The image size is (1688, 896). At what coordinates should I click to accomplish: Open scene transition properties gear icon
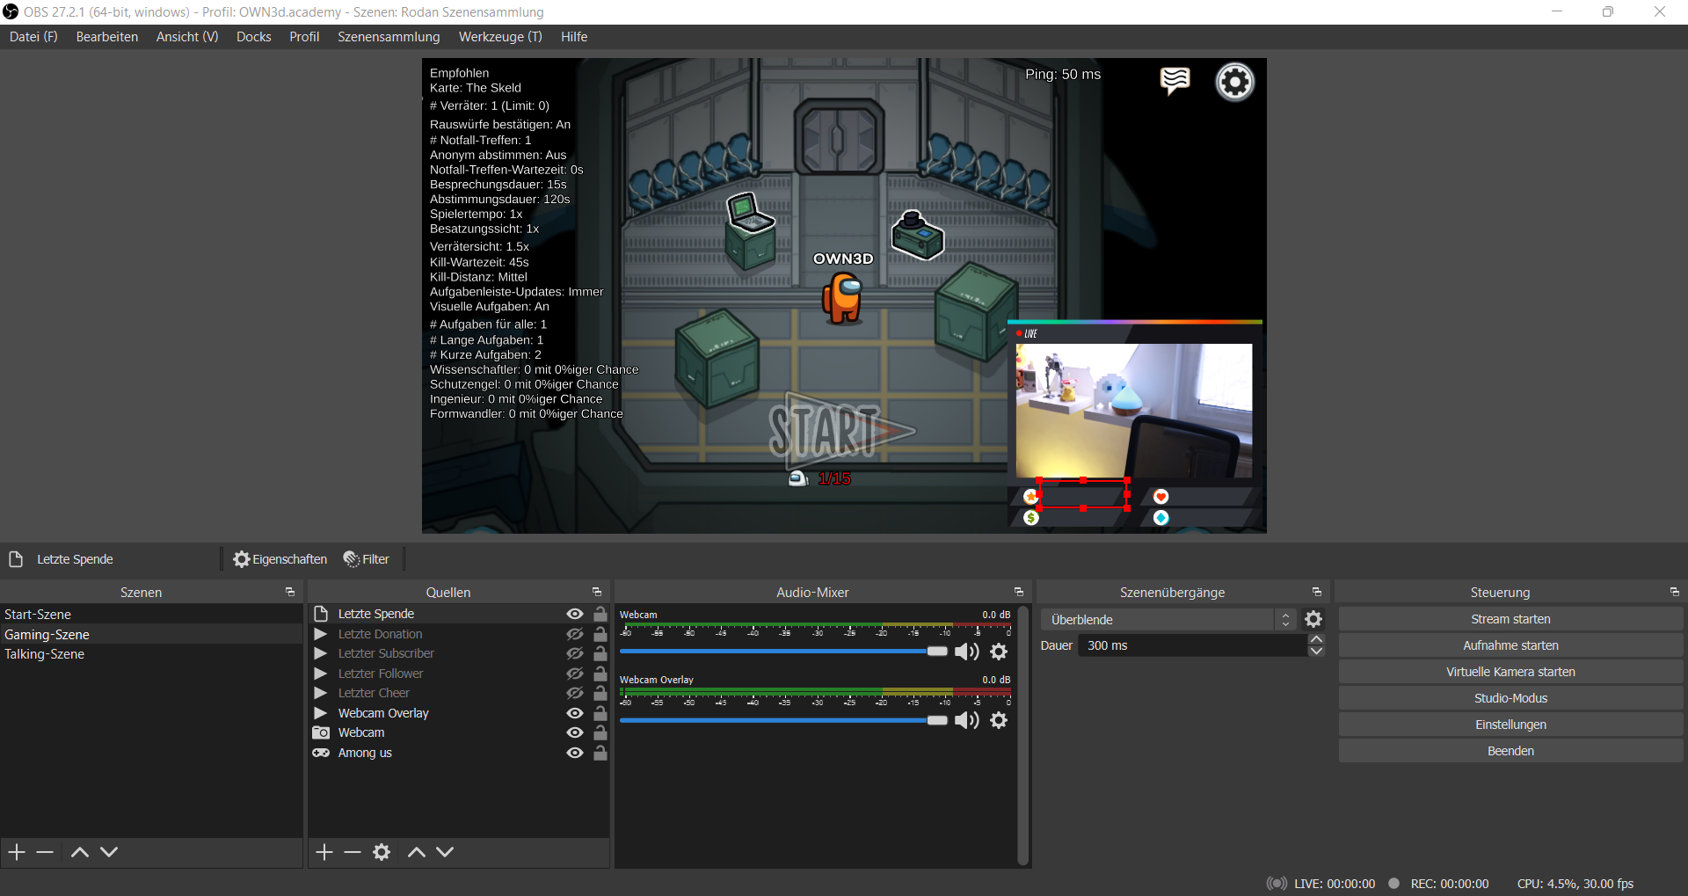1313,619
